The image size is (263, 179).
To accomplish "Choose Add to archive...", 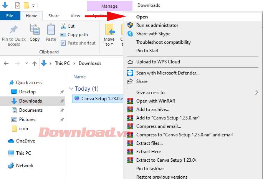I will pos(193,109).
